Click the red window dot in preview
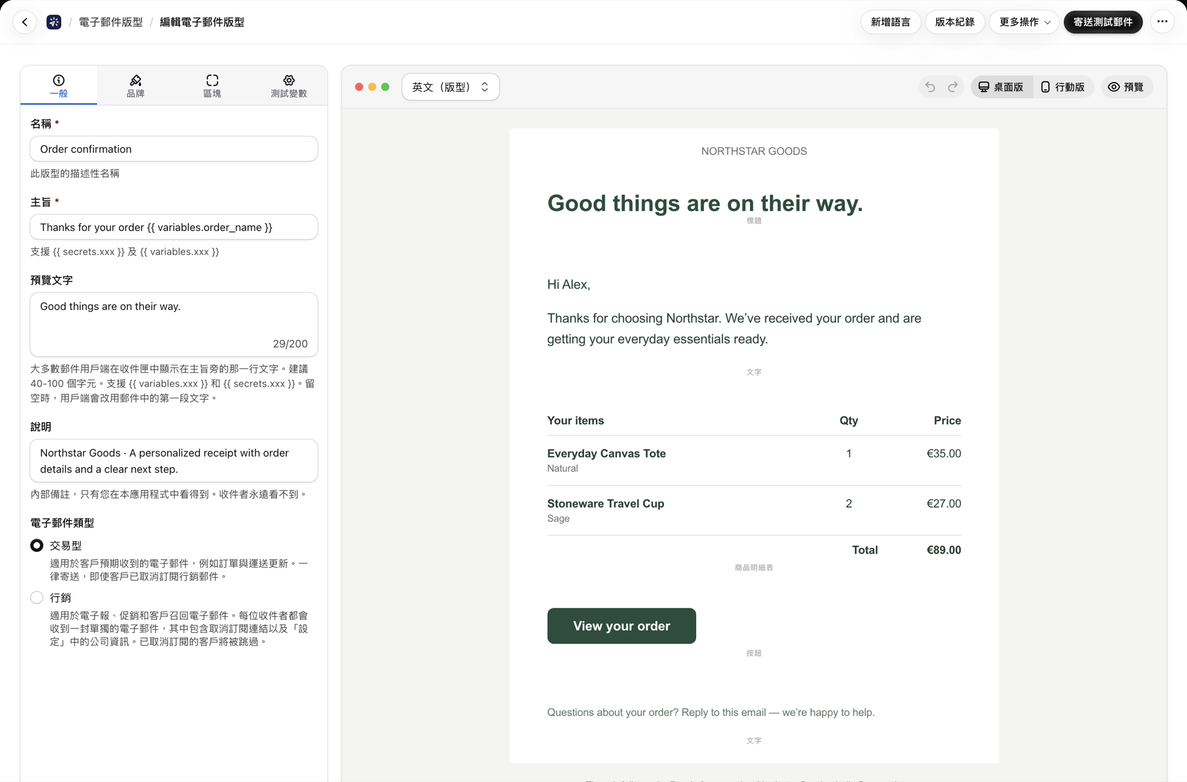Image resolution: width=1187 pixels, height=782 pixels. [359, 87]
